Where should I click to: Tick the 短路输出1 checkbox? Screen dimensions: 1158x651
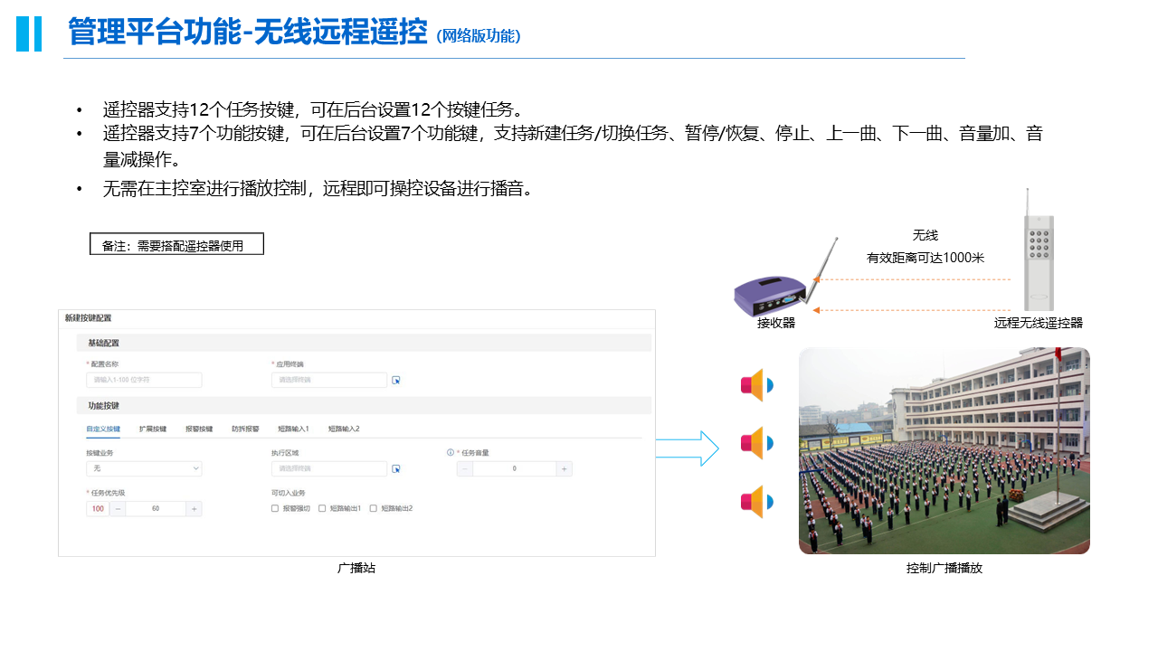pyautogui.click(x=322, y=509)
